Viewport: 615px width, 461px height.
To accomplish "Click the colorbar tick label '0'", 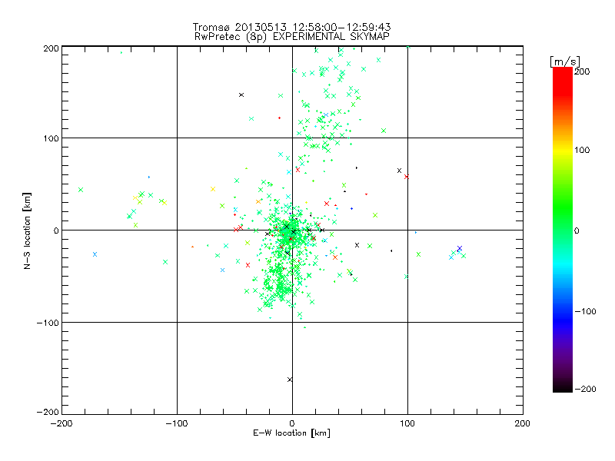I will click(577, 231).
